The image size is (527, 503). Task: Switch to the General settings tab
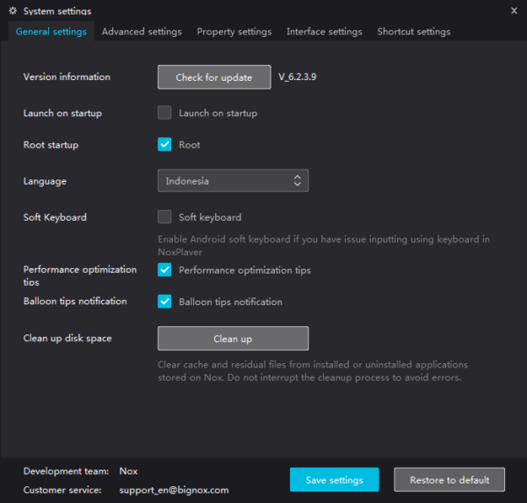click(x=51, y=32)
